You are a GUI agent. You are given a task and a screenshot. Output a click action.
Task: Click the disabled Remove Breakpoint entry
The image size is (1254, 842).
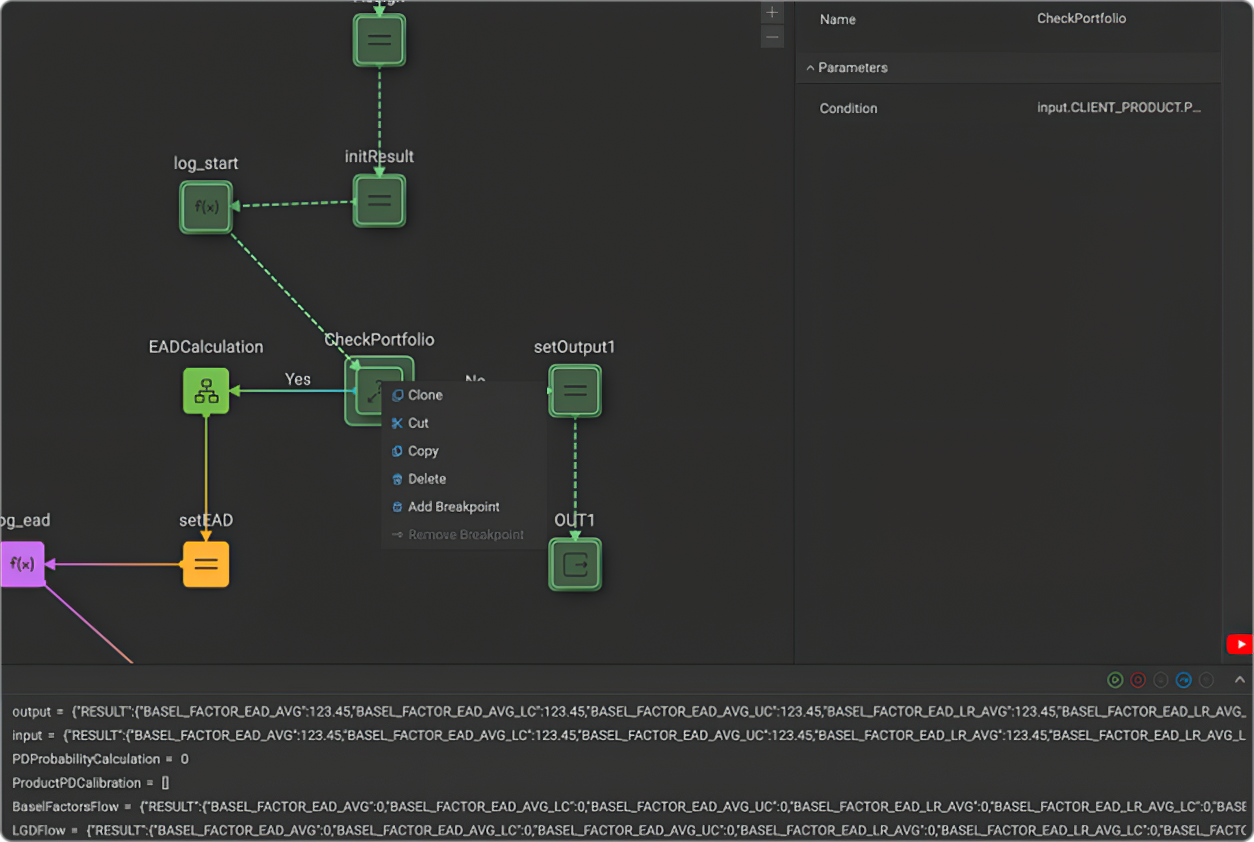coord(464,535)
